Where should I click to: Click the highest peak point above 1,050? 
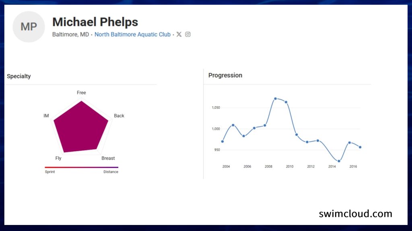pyautogui.click(x=275, y=99)
